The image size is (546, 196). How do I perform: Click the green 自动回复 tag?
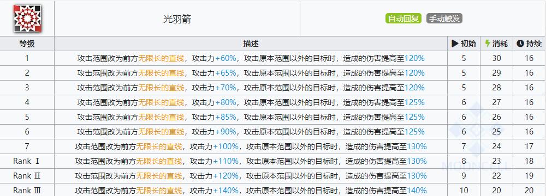coord(403,19)
